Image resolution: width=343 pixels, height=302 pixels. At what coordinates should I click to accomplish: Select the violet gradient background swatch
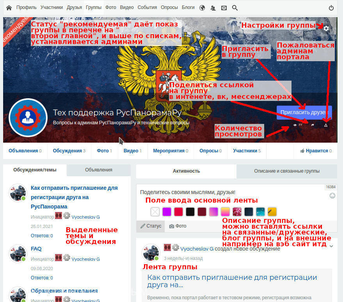tap(213, 212)
